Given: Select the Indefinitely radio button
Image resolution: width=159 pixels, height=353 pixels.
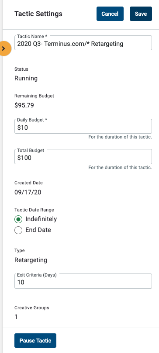Looking at the screenshot, I should click(18, 219).
